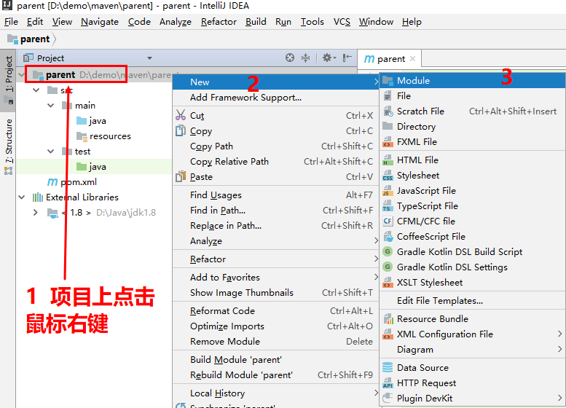Open the File menu
Image resolution: width=566 pixels, height=408 pixels.
point(11,22)
